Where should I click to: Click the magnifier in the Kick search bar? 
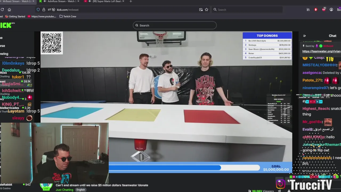point(137,25)
